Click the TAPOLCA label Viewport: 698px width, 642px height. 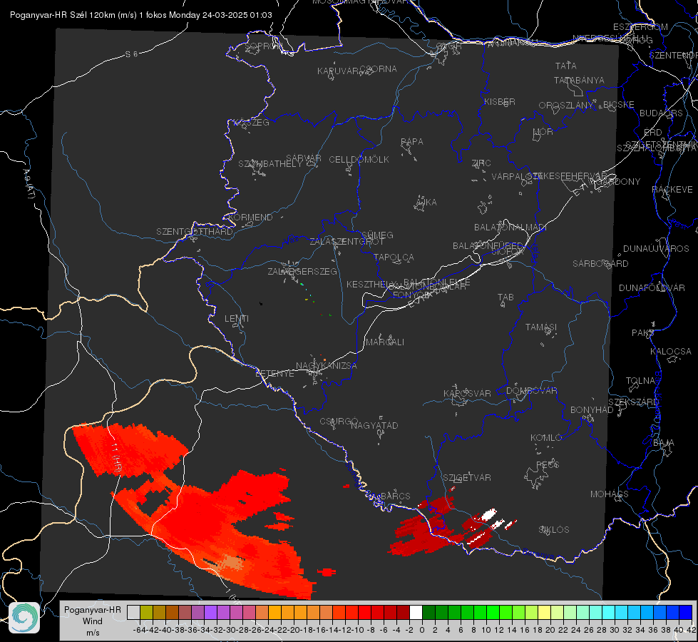[x=394, y=257]
